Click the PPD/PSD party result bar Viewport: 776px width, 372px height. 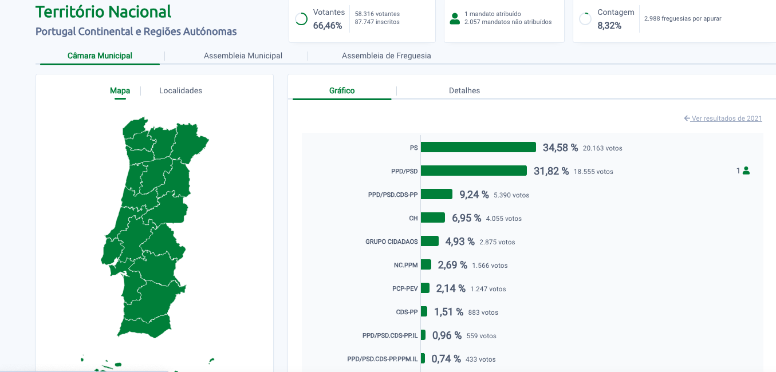pyautogui.click(x=474, y=171)
